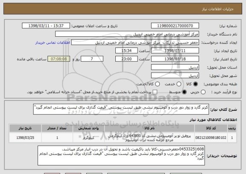Select the کالا radio button
The image size is (246, 174).
pyautogui.click(x=195, y=84)
